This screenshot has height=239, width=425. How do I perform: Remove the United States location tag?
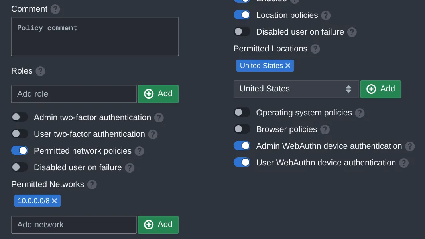click(288, 65)
